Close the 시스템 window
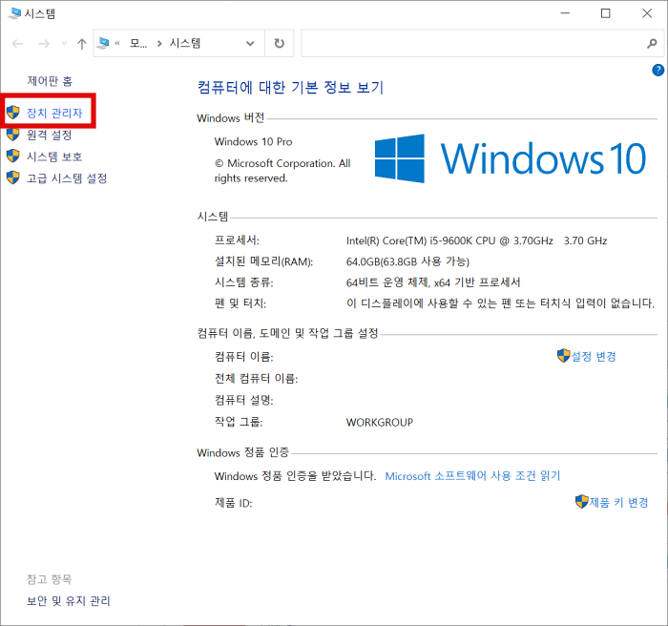Viewport: 668px width, 626px height. [x=647, y=13]
